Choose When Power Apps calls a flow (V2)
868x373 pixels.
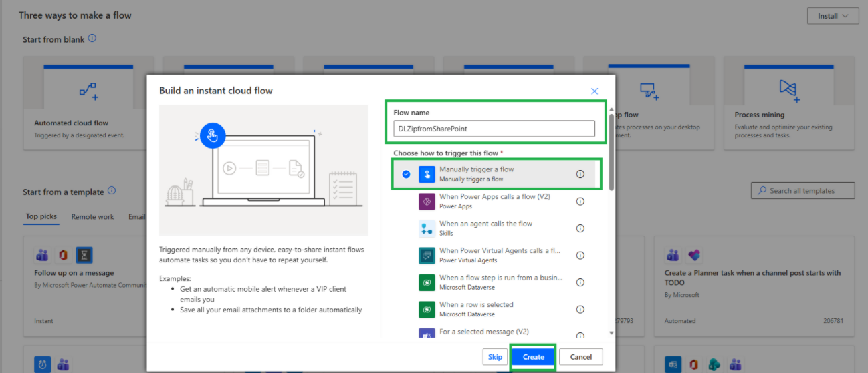(x=496, y=201)
